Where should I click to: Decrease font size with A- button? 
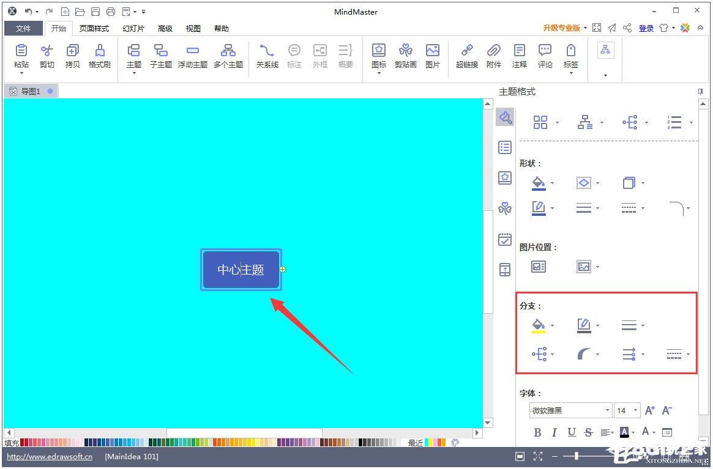tap(667, 410)
